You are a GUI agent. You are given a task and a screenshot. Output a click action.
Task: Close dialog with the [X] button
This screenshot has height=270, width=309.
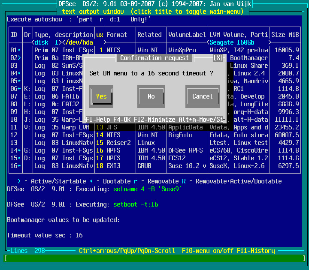point(218,58)
